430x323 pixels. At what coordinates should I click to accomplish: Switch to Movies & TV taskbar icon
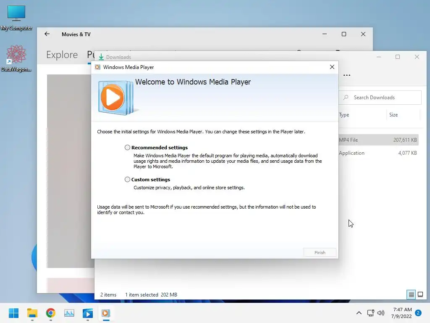[87, 313]
